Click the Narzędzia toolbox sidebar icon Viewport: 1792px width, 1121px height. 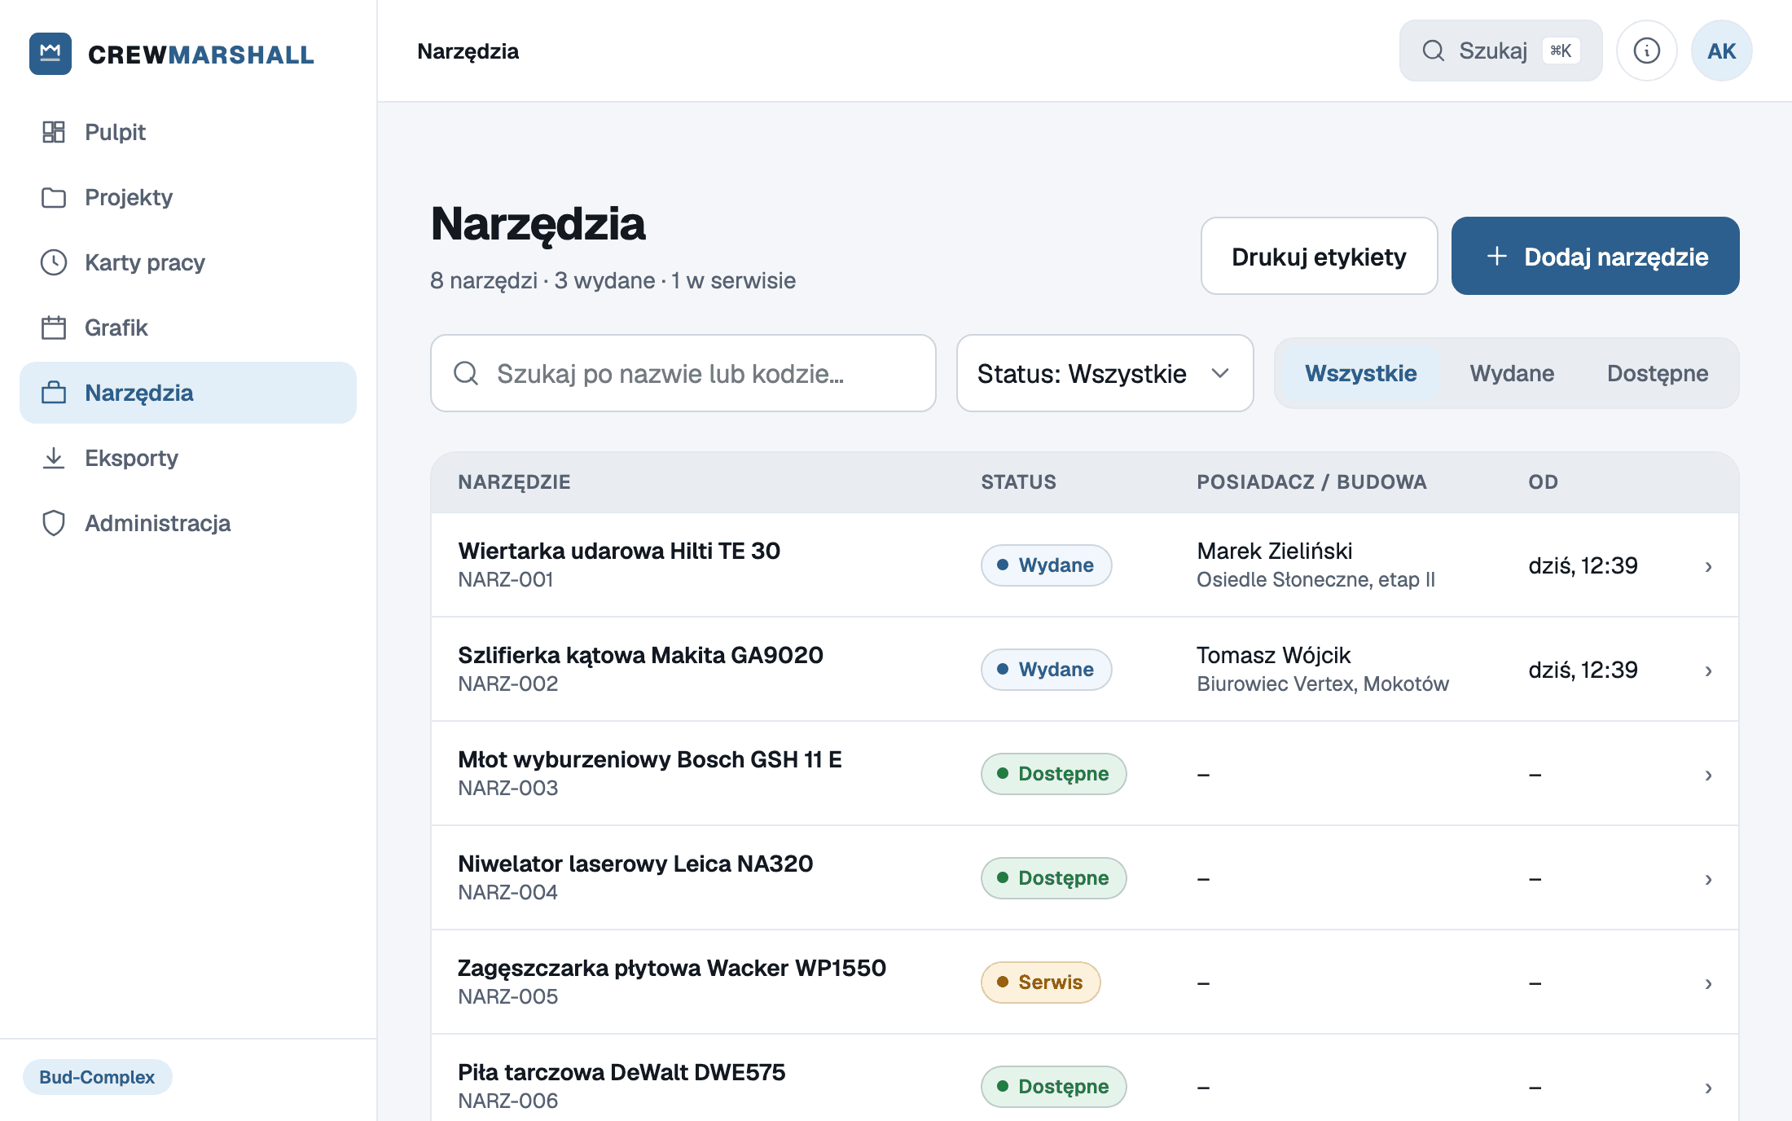54,393
